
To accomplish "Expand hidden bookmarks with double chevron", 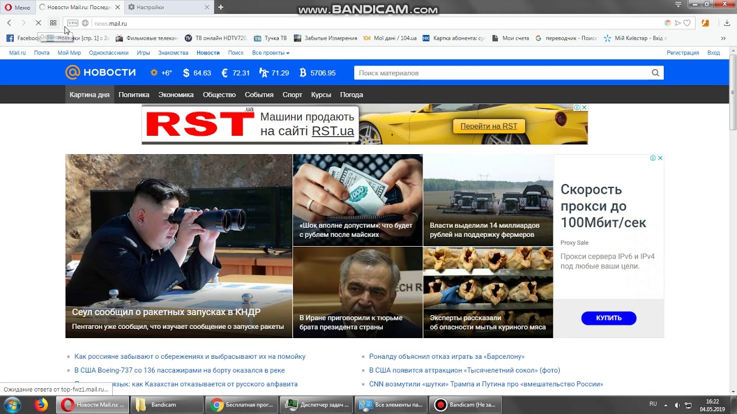I will click(x=723, y=39).
